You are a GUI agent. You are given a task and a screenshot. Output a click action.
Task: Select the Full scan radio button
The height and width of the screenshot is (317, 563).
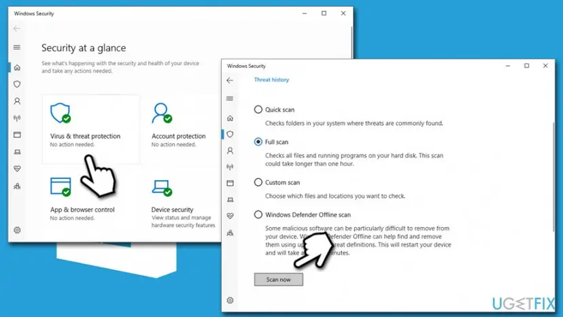pos(258,142)
